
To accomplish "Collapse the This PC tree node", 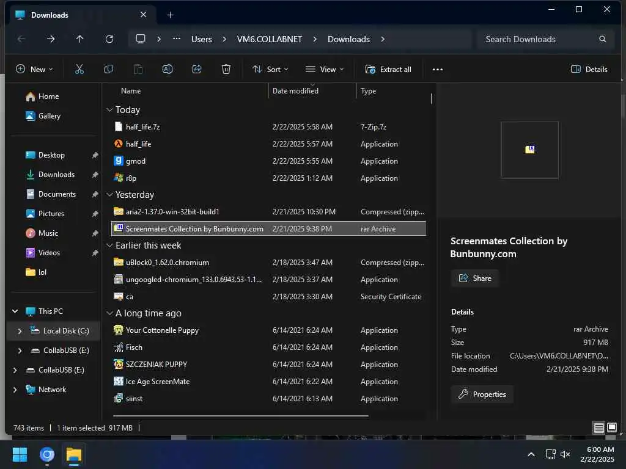I will tap(15, 311).
